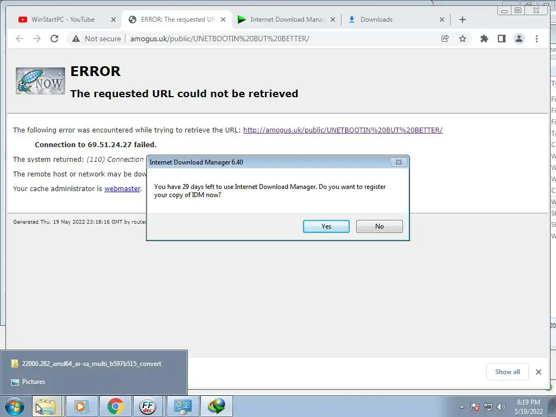
Task: Close the WinStartPC YouTube tab
Action: click(x=113, y=20)
